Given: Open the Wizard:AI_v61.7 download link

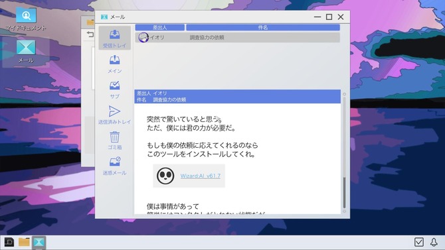Looking at the screenshot, I should (201, 176).
